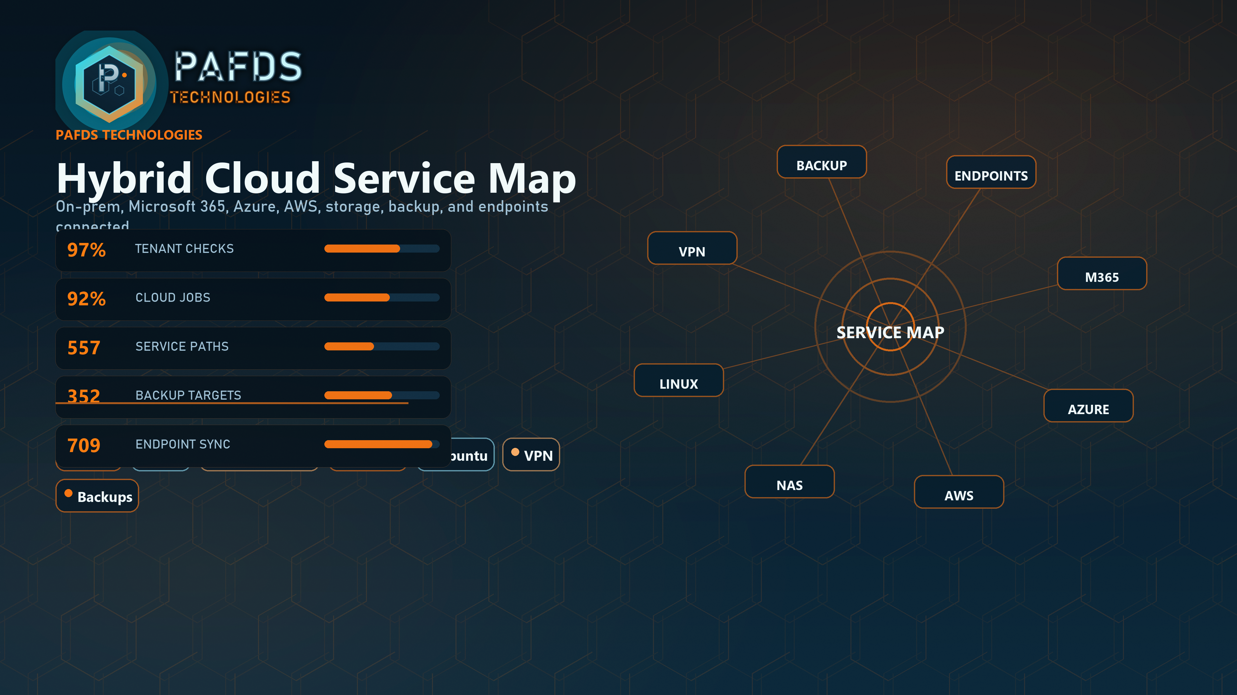Select the AWS node

tap(958, 492)
